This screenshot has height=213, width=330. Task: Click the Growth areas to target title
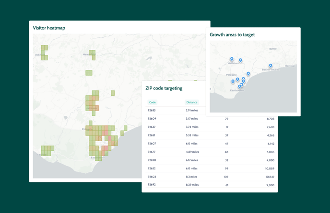point(232,34)
